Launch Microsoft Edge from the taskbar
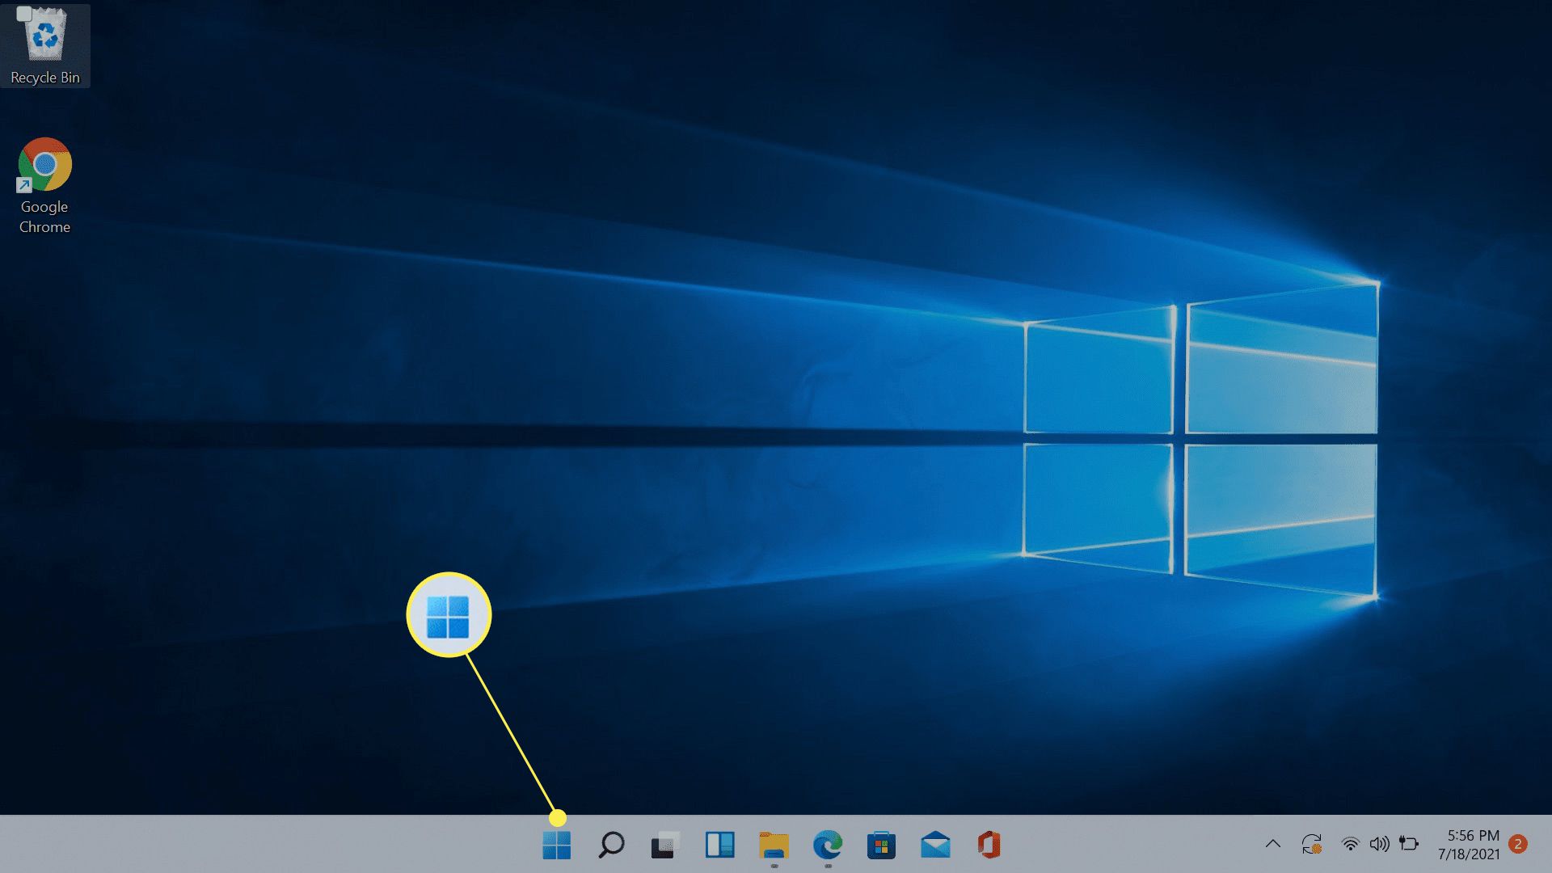The height and width of the screenshot is (873, 1552). (828, 845)
